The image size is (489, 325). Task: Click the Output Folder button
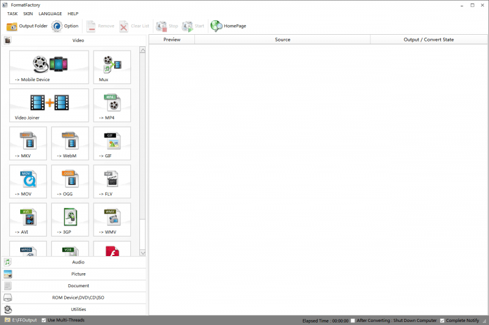[x=27, y=26]
